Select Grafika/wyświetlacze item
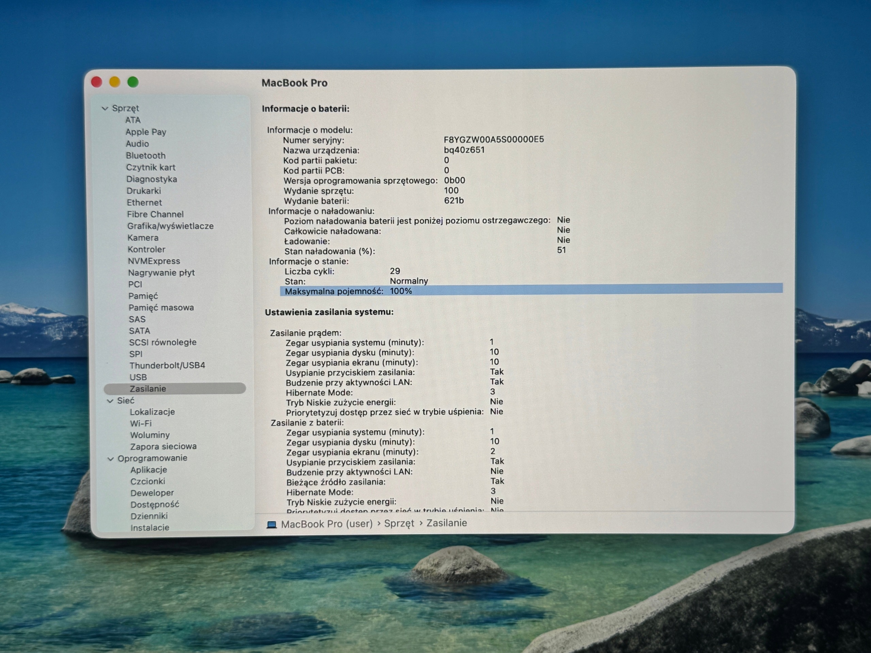Viewport: 871px width, 653px height. coord(170,226)
